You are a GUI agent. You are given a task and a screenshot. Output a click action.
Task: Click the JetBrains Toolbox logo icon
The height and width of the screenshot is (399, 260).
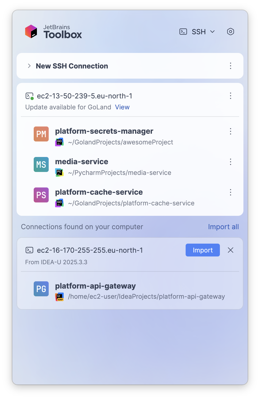pos(31,32)
